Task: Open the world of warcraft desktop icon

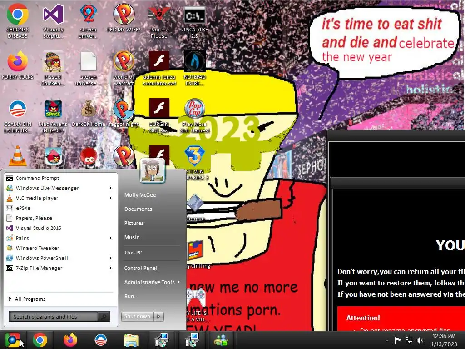Action: pyautogui.click(x=124, y=68)
